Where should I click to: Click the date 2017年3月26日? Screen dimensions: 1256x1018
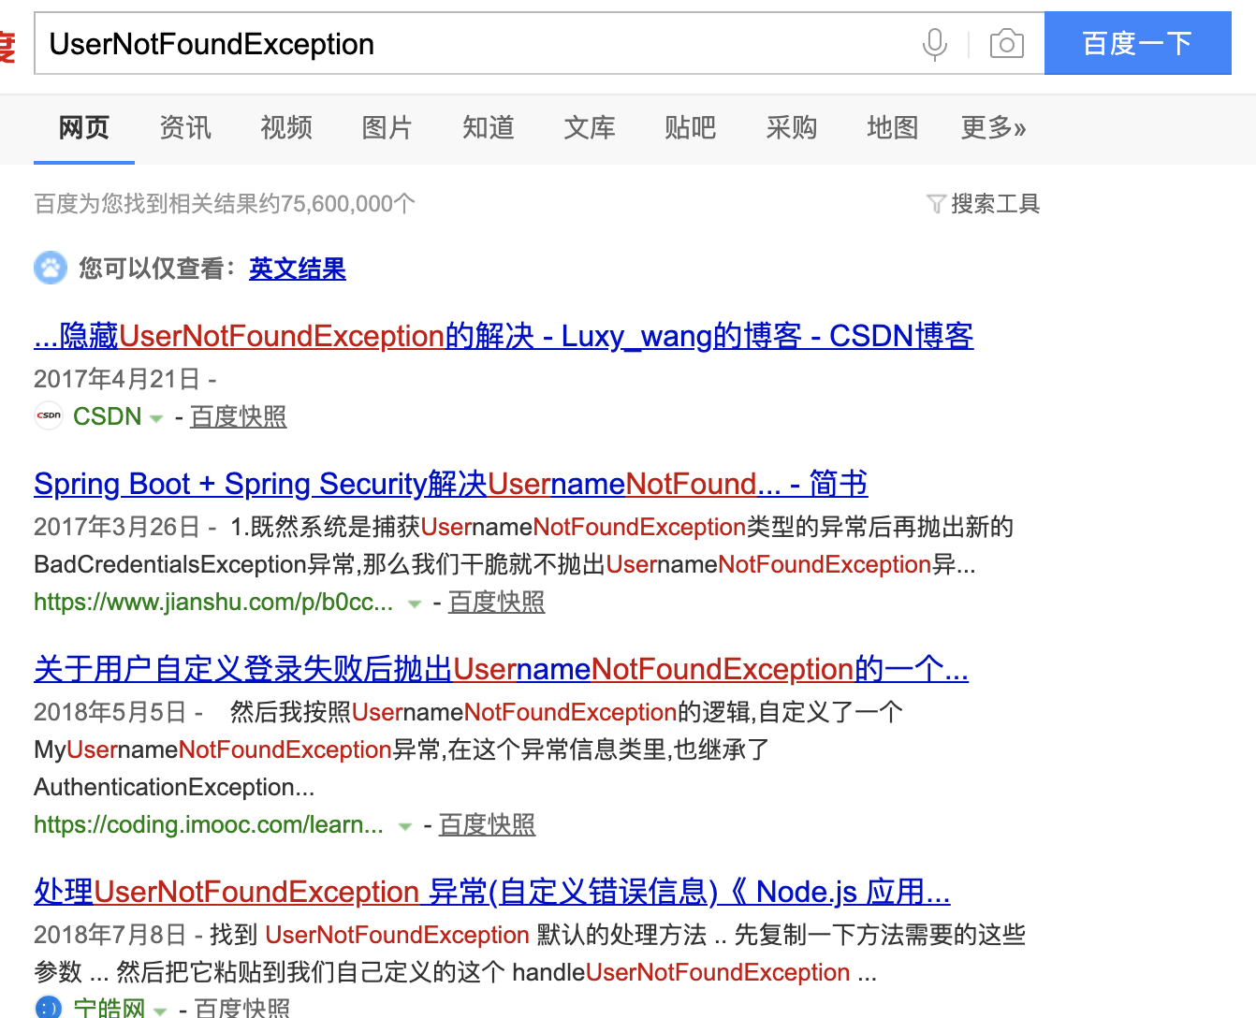[x=117, y=527]
